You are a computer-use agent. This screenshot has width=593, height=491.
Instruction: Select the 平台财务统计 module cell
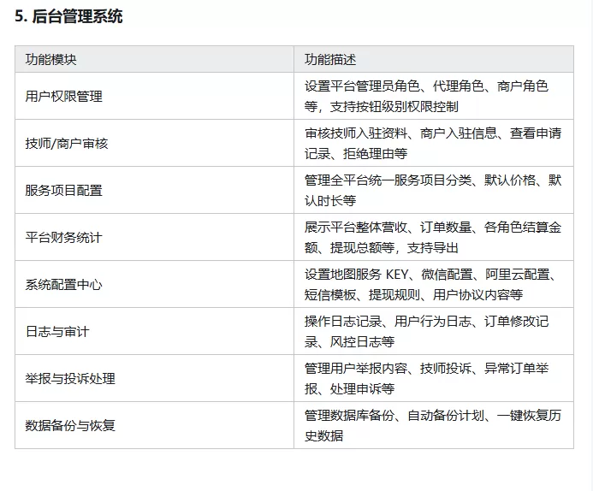point(64,237)
